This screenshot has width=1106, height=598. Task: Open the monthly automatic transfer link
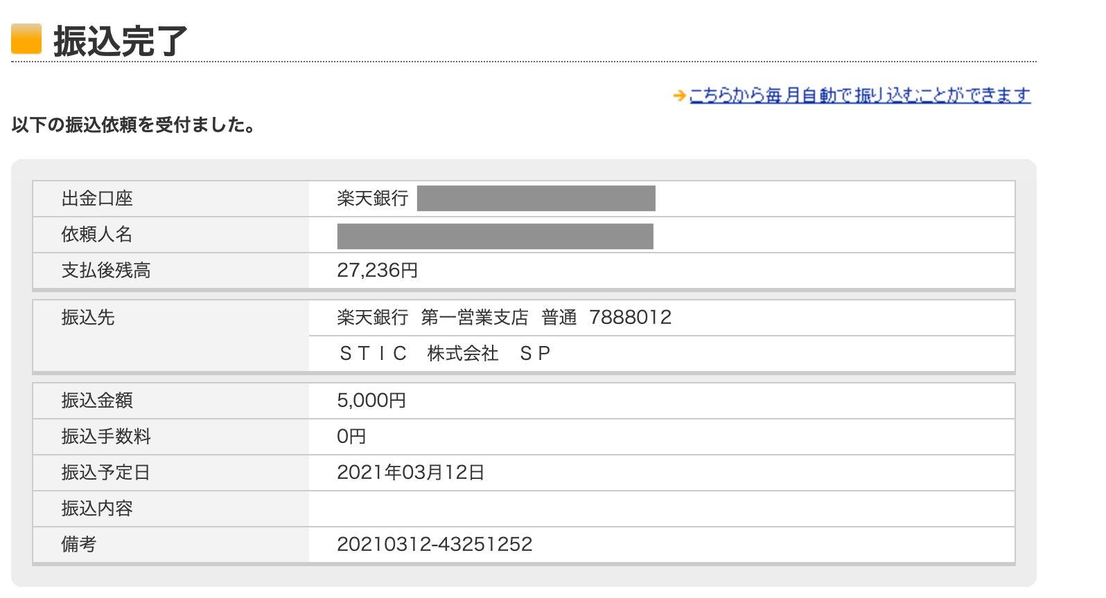tap(860, 95)
